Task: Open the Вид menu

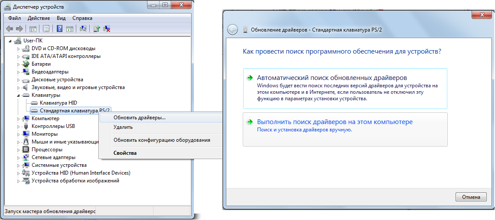Action: click(61, 18)
